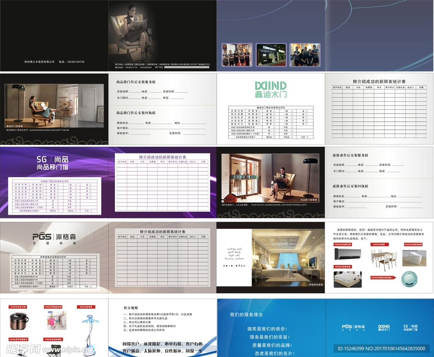This screenshot has height=357, width=434.
Task: Select the air conditioner gift image
Action: coord(348,254)
